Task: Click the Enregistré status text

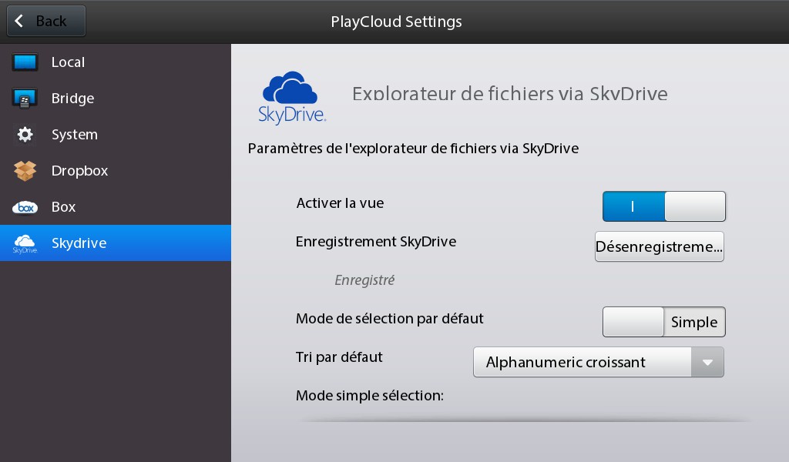Action: [x=364, y=280]
